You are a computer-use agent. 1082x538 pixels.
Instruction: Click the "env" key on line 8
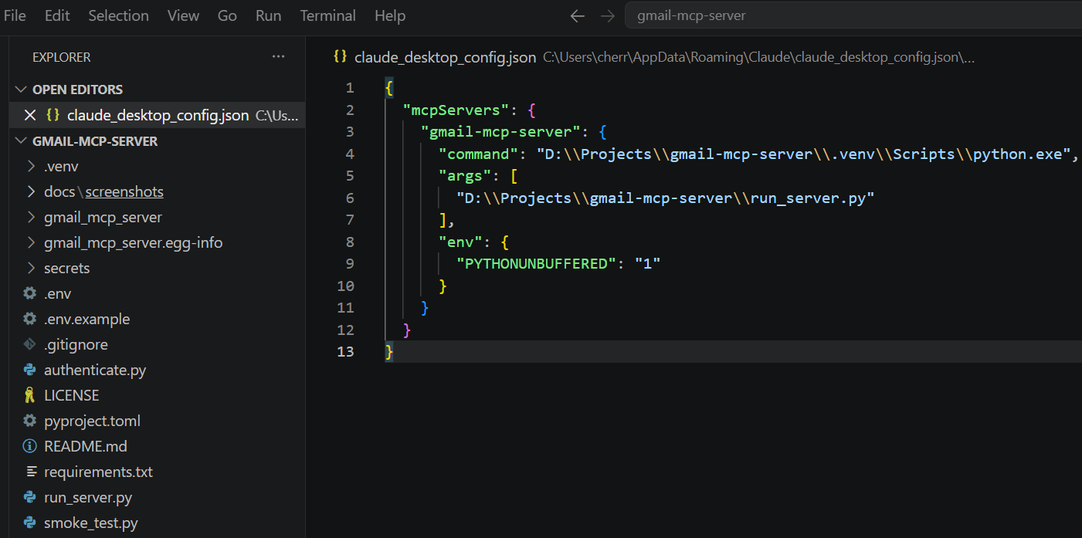pyautogui.click(x=461, y=242)
